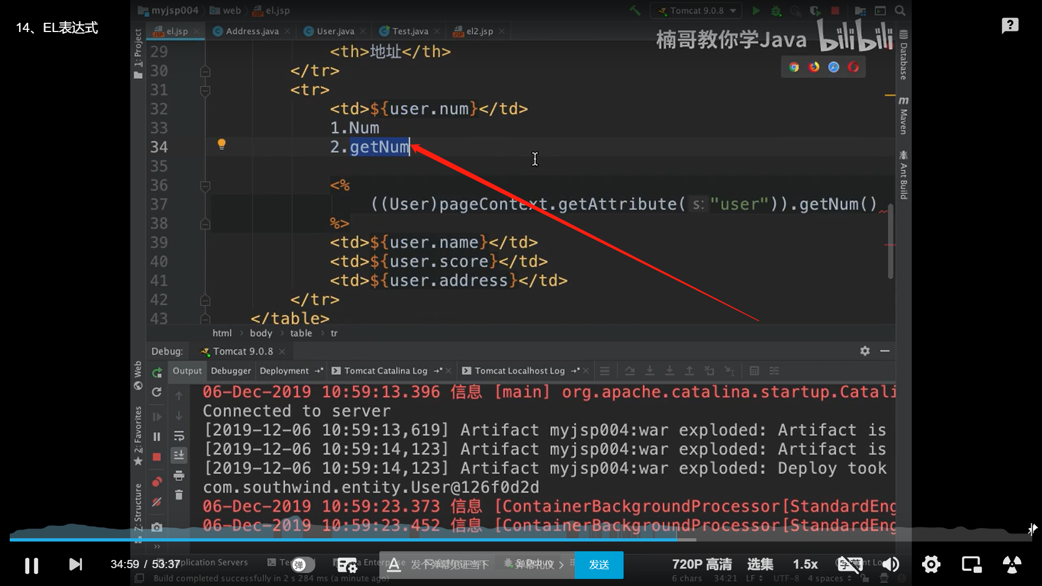
Task: Skip to the next video
Action: tap(75, 565)
